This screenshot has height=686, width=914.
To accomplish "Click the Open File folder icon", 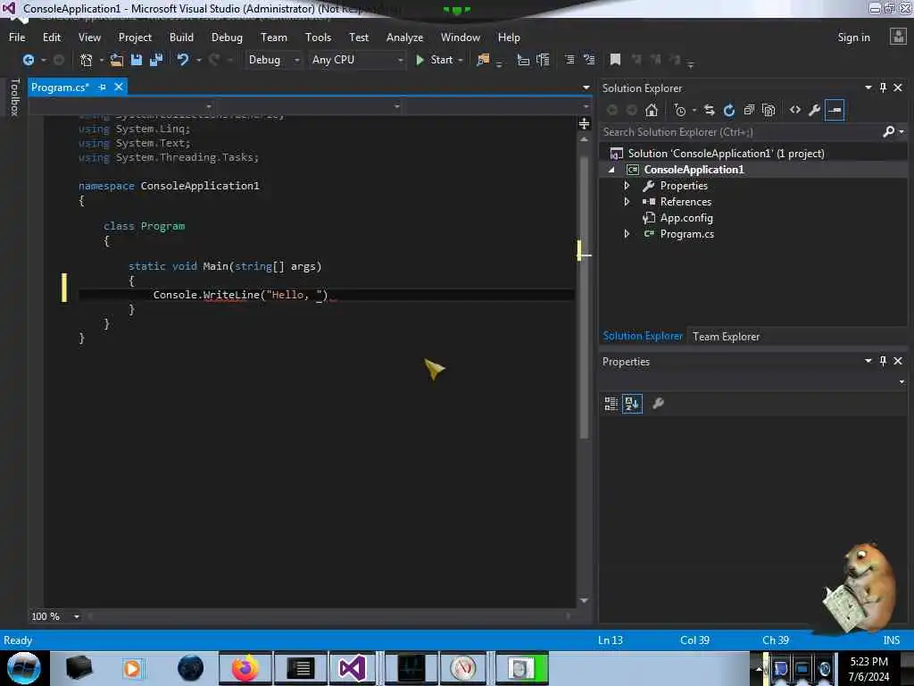I will pyautogui.click(x=117, y=60).
